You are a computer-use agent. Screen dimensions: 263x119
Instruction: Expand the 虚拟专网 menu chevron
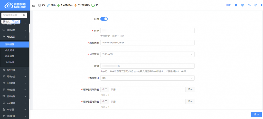point(25,96)
